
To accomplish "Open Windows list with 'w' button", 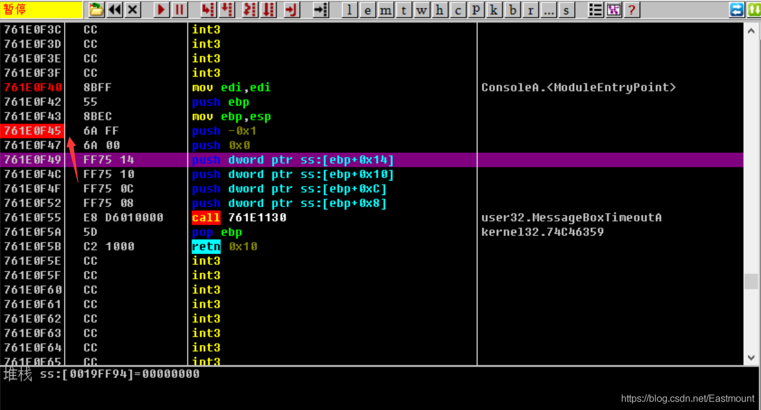I will [422, 10].
